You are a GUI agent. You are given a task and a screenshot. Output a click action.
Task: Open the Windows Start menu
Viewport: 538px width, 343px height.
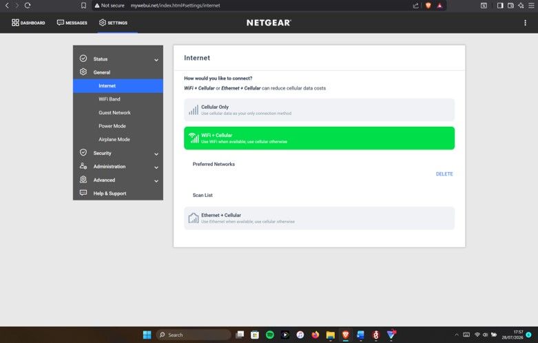point(147,335)
